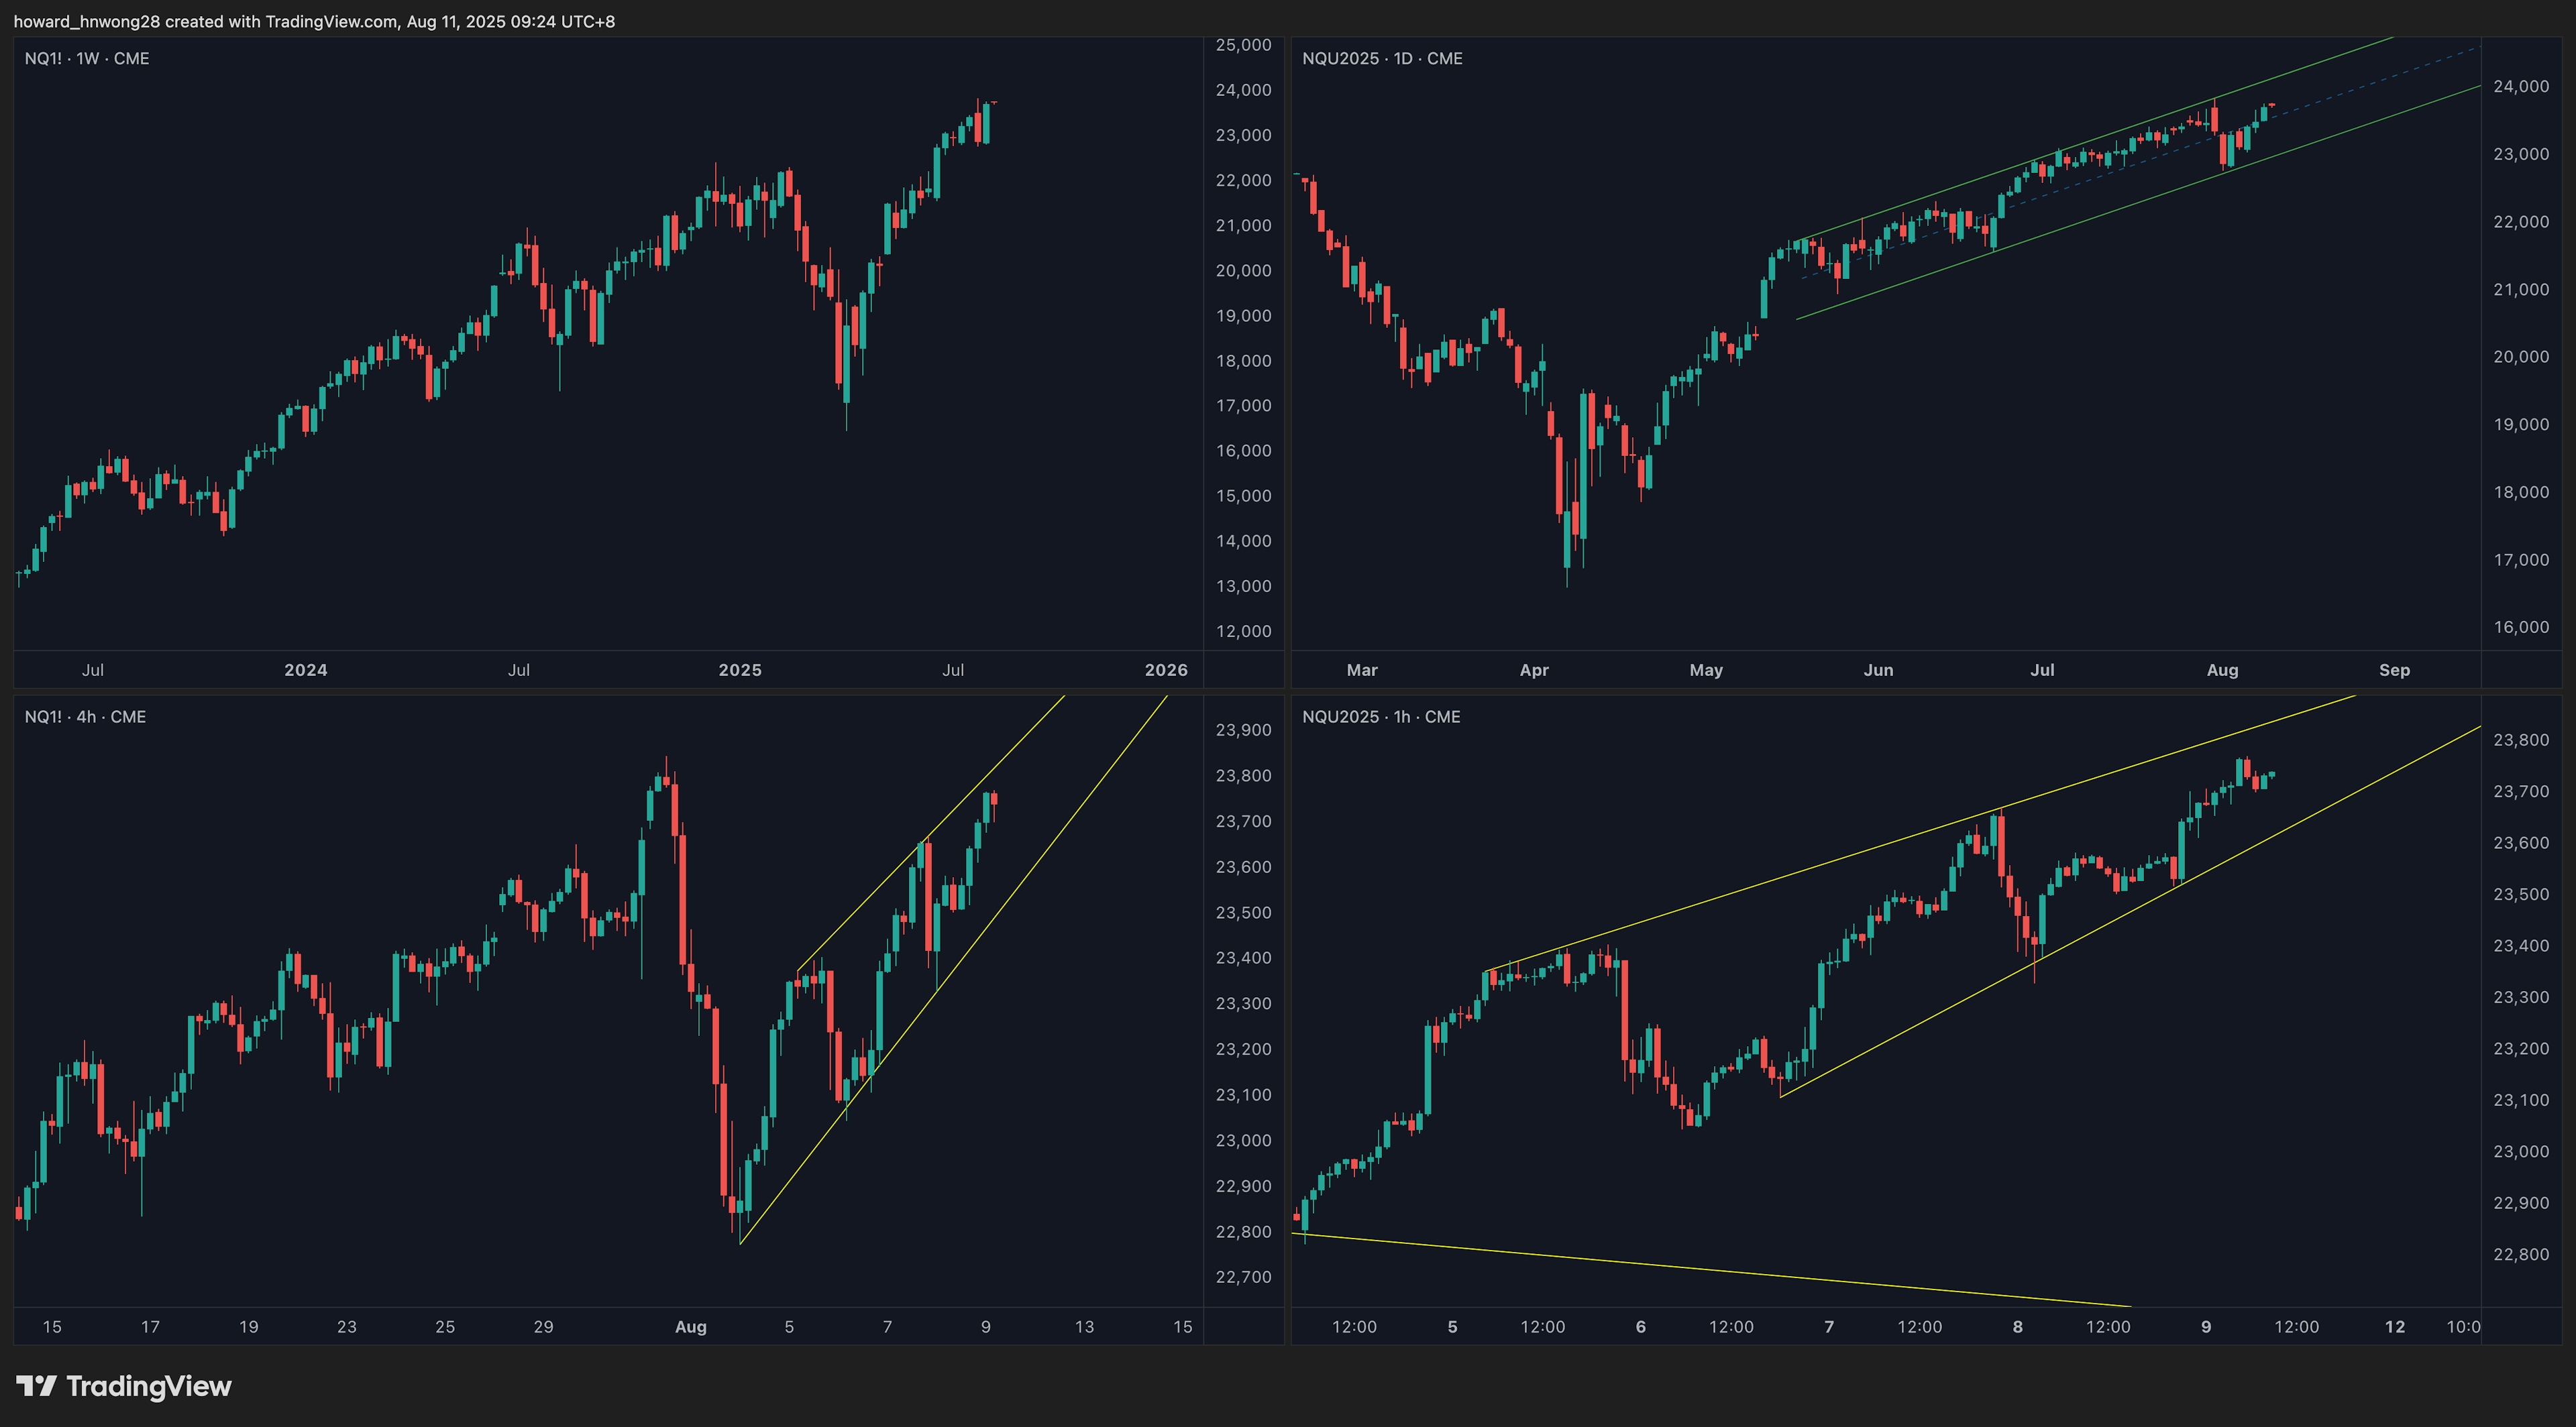Image resolution: width=2576 pixels, height=1427 pixels.
Task: Click the Aug label on 4h chart time axis
Action: 690,1327
